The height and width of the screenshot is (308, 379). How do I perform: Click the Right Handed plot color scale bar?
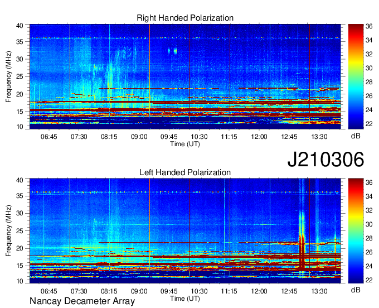tap(356, 76)
